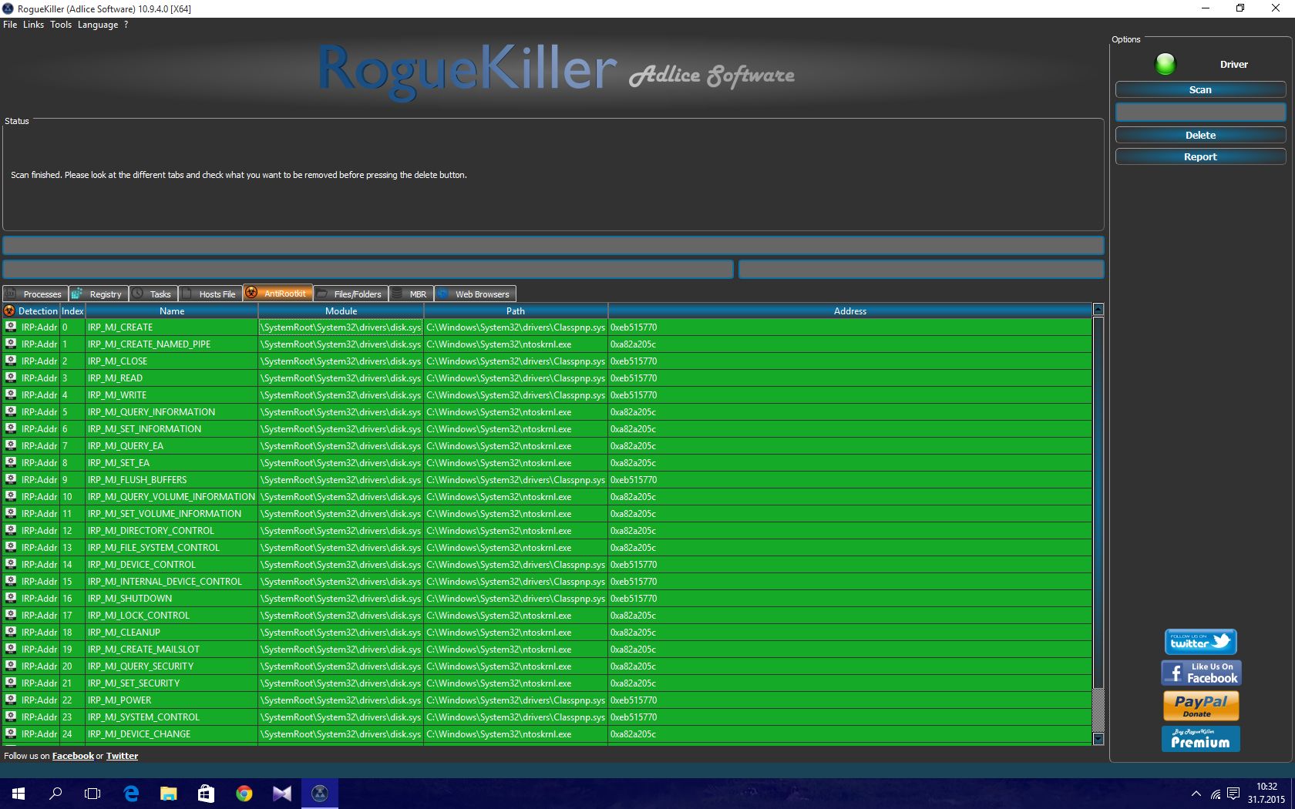
Task: Click progress bar under Scan button
Action: coord(1200,112)
